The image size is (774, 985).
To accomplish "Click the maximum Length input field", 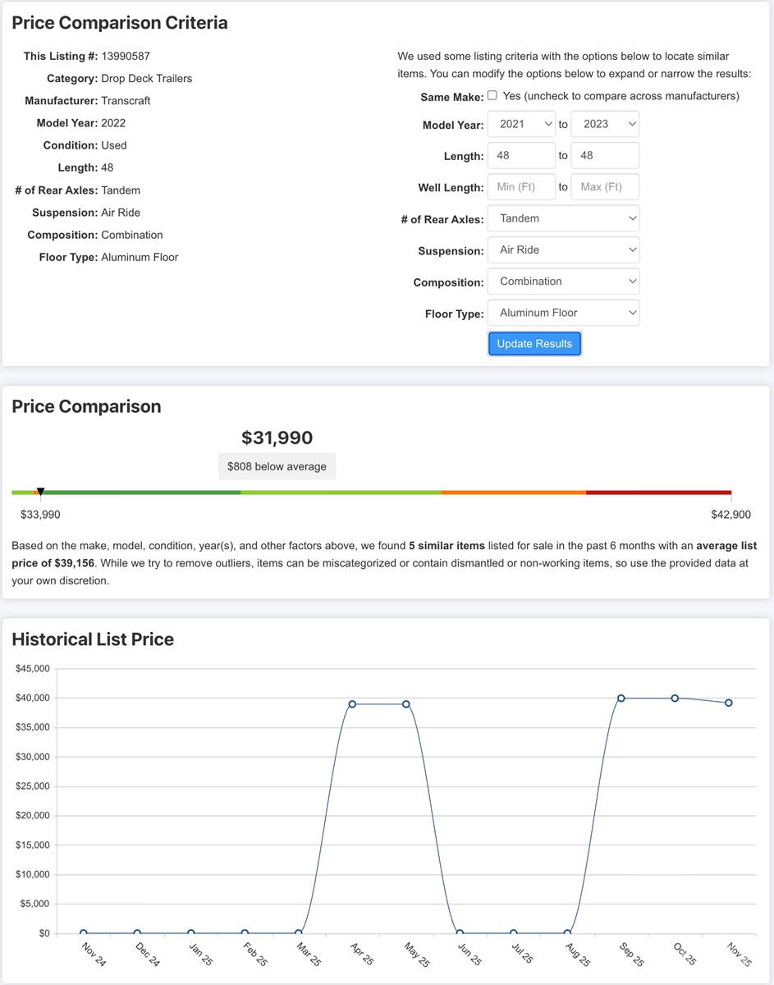I will click(x=604, y=155).
